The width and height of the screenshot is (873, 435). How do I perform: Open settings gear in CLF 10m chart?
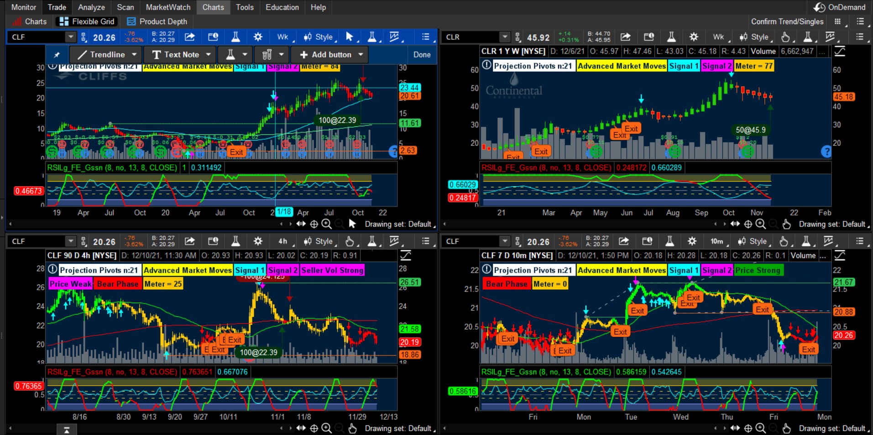692,241
